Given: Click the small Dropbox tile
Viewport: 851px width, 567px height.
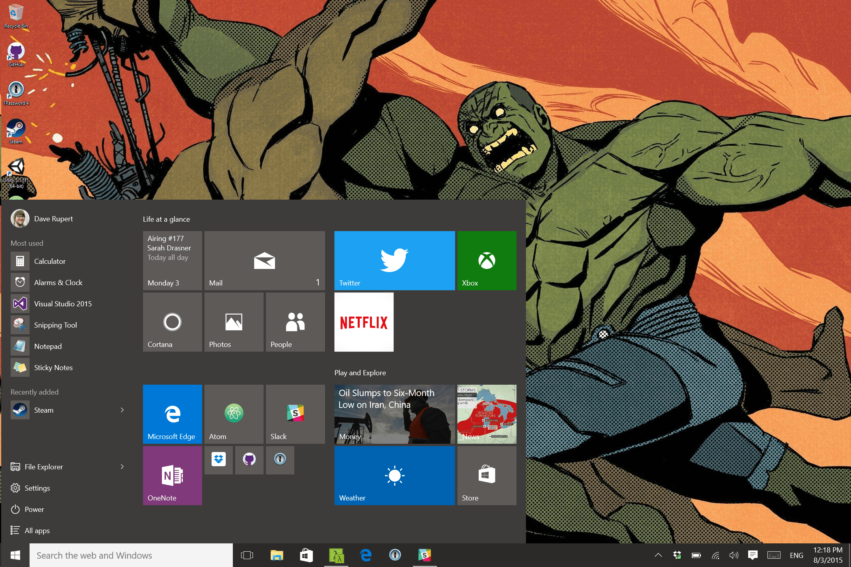Looking at the screenshot, I should click(219, 460).
